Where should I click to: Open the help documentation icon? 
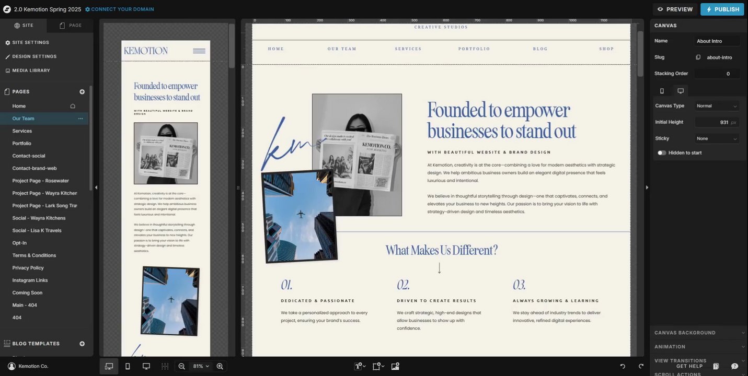tap(716, 366)
